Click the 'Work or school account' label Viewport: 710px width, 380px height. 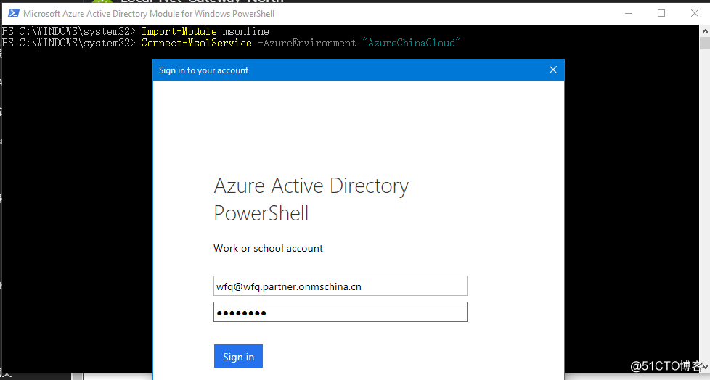click(268, 248)
